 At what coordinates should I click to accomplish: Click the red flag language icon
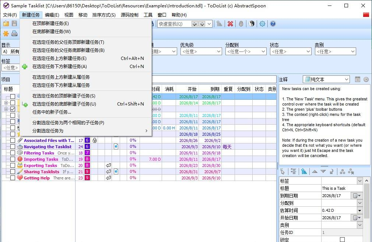[366, 15]
